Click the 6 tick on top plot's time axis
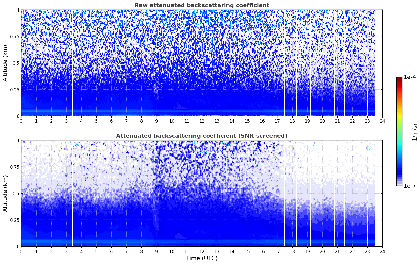Viewport: 420px width, 264px height. 111,121
